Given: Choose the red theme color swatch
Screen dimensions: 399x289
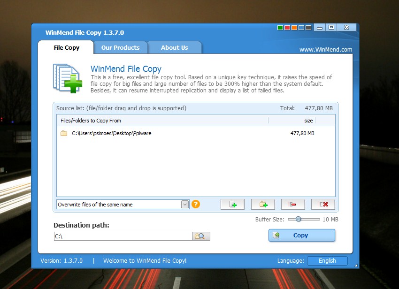Looking at the screenshot, I should coord(287,28).
